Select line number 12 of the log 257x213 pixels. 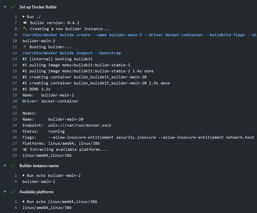pos(15,53)
